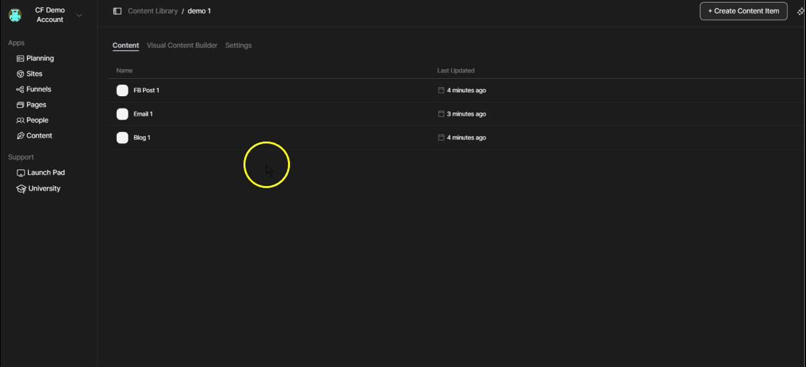Screen dimensions: 806x367
Task: Click the calendar icon in FB Post 1 row
Action: (441, 90)
